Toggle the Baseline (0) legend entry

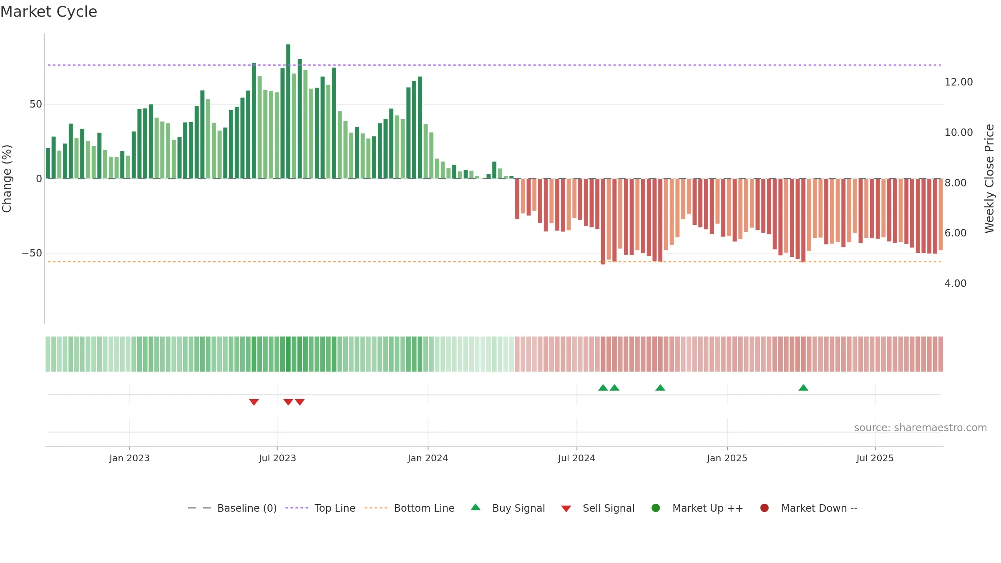[232, 508]
